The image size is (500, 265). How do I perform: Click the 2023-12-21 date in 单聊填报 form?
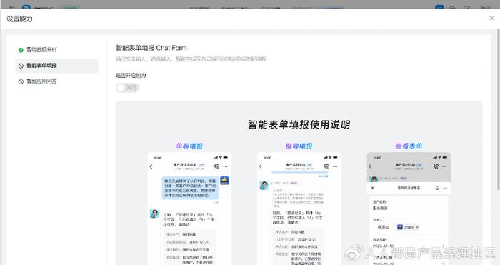click(x=199, y=242)
